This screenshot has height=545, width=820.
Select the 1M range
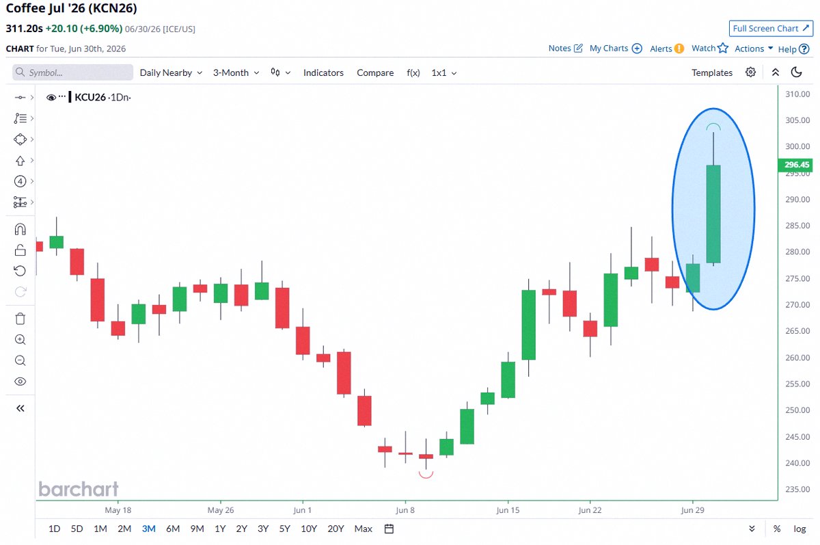coord(100,529)
